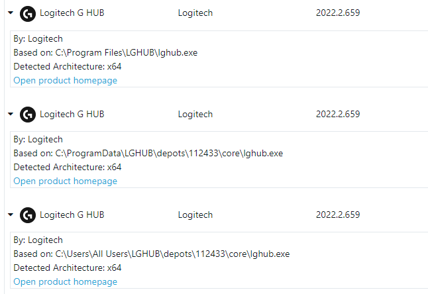Click the Logitech G icon for the Program Files entry
The height and width of the screenshot is (294, 428).
point(28,14)
